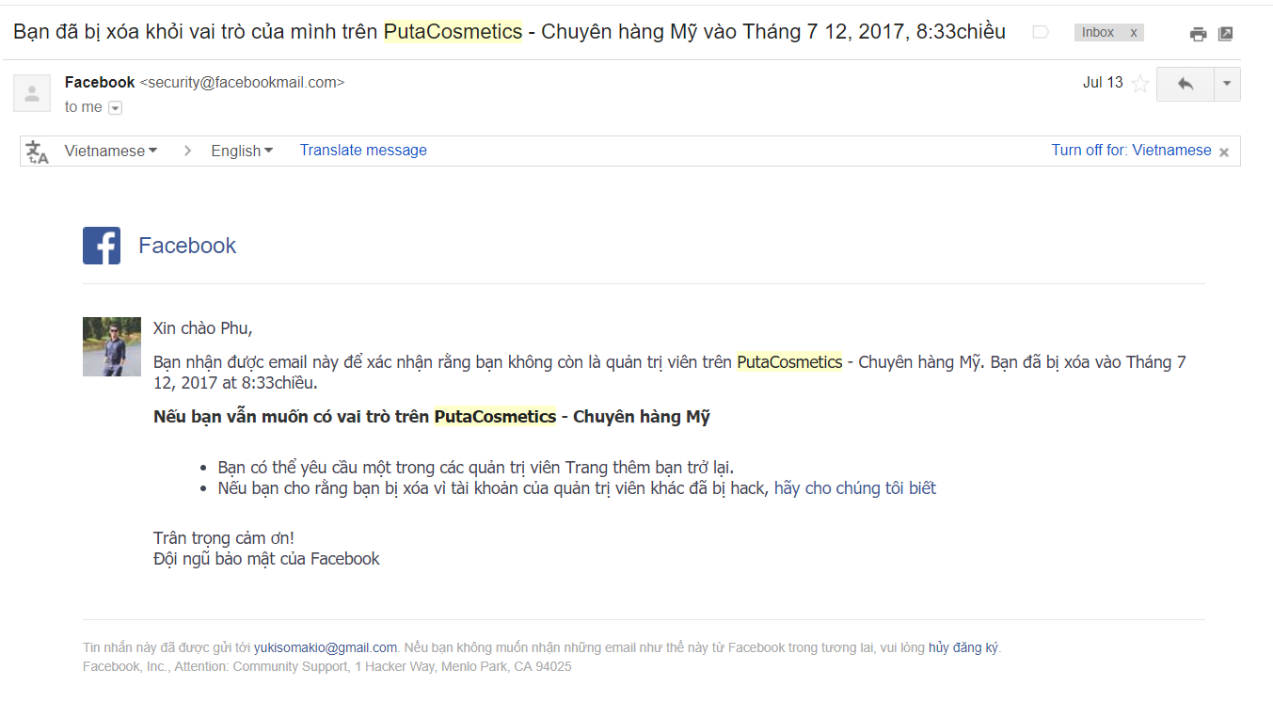Click the highlighted PutaCosmetics in the subject line

pos(453,32)
